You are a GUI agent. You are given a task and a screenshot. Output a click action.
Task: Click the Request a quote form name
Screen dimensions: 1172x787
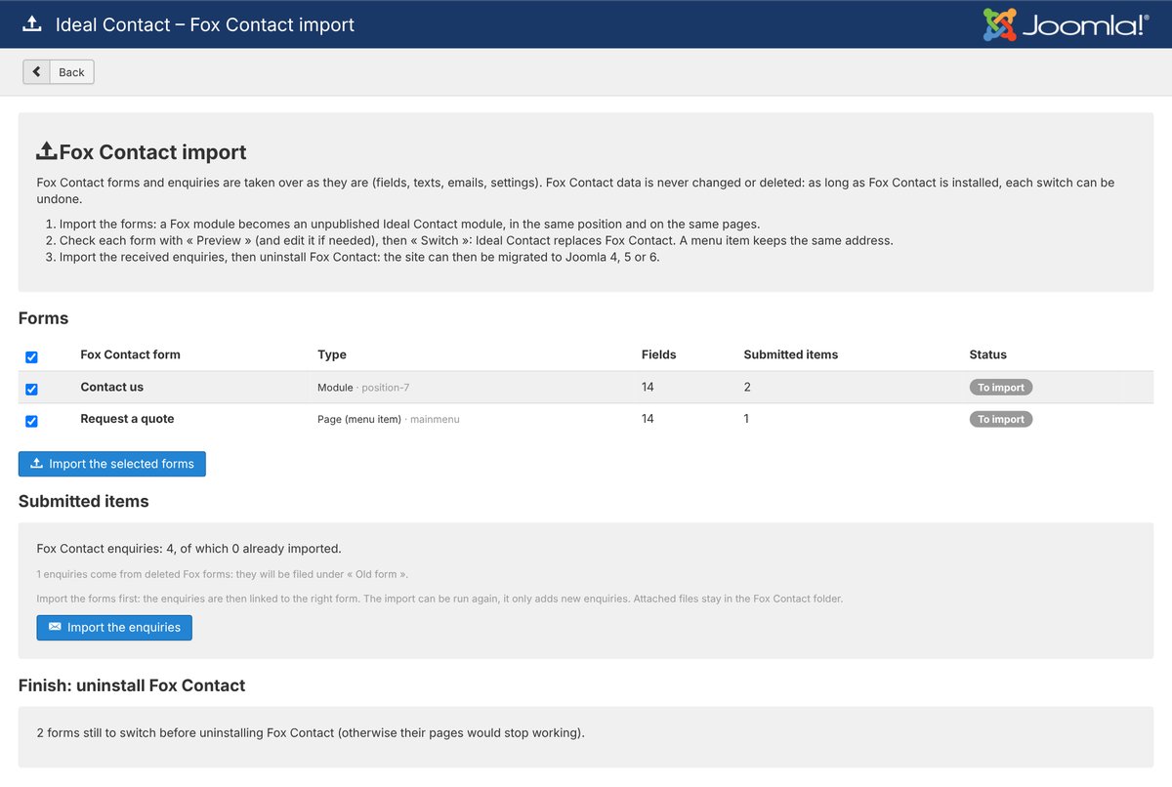coord(127,418)
